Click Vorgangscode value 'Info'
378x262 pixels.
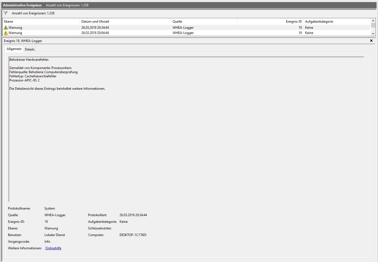pos(47,242)
